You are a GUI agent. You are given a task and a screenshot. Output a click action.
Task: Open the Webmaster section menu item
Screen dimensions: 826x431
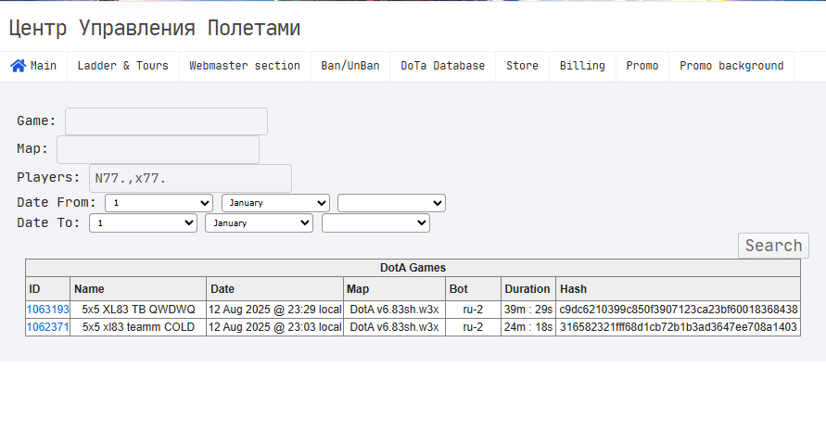pos(245,66)
